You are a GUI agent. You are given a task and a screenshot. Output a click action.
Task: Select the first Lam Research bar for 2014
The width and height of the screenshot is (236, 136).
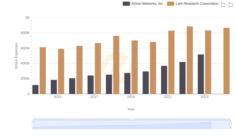point(43,71)
